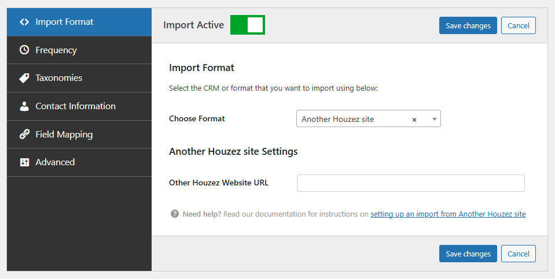Screen dimensions: 555x279
Task: Click the code brackets icon beside Import Format
Action: pyautogui.click(x=24, y=22)
